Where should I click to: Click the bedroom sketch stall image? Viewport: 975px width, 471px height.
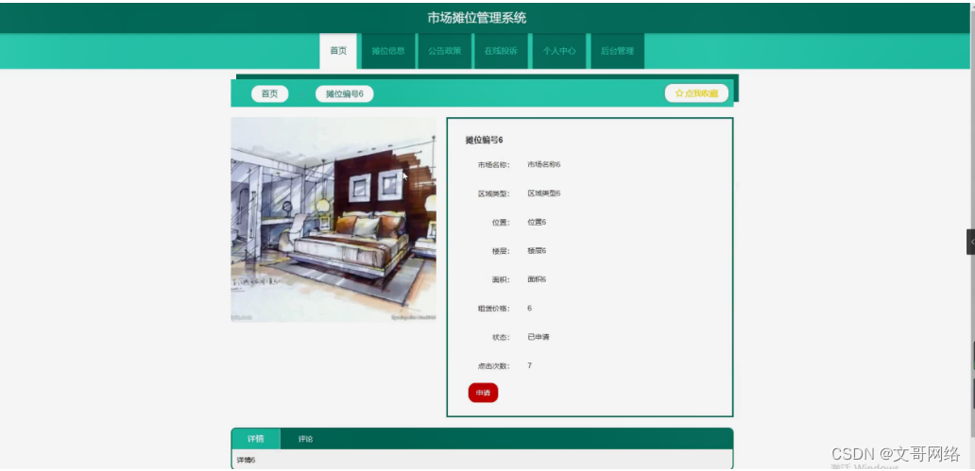pyautogui.click(x=334, y=219)
